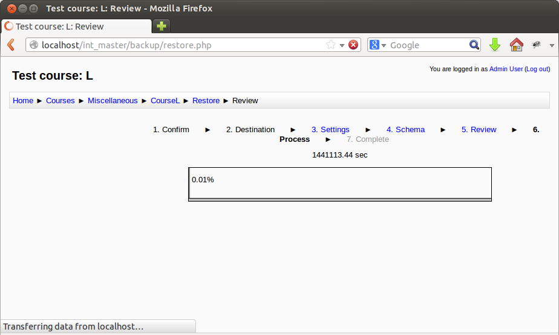Viewport: 559px width, 335px height.
Task: Open the toolbar overflow dropdown arrow
Action: click(x=552, y=45)
